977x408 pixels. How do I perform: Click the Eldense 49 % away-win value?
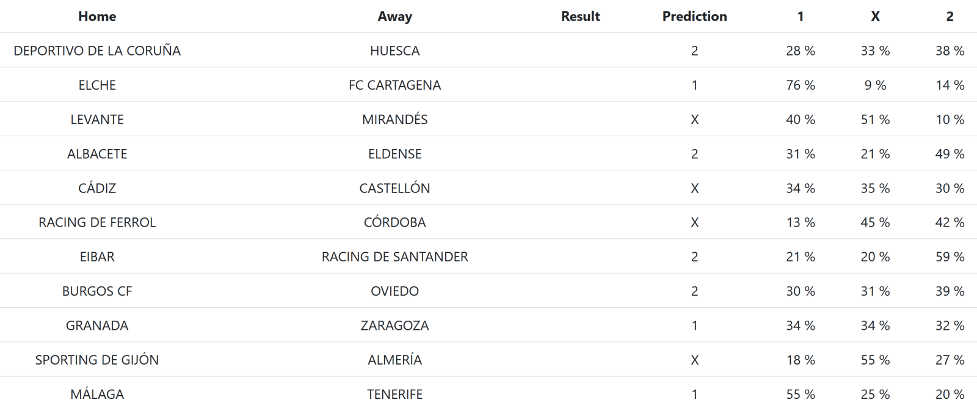[x=950, y=154]
